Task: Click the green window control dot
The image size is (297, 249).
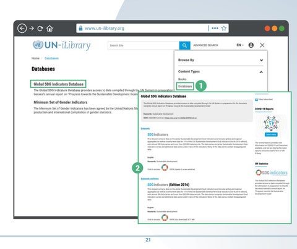Action: 282,28
